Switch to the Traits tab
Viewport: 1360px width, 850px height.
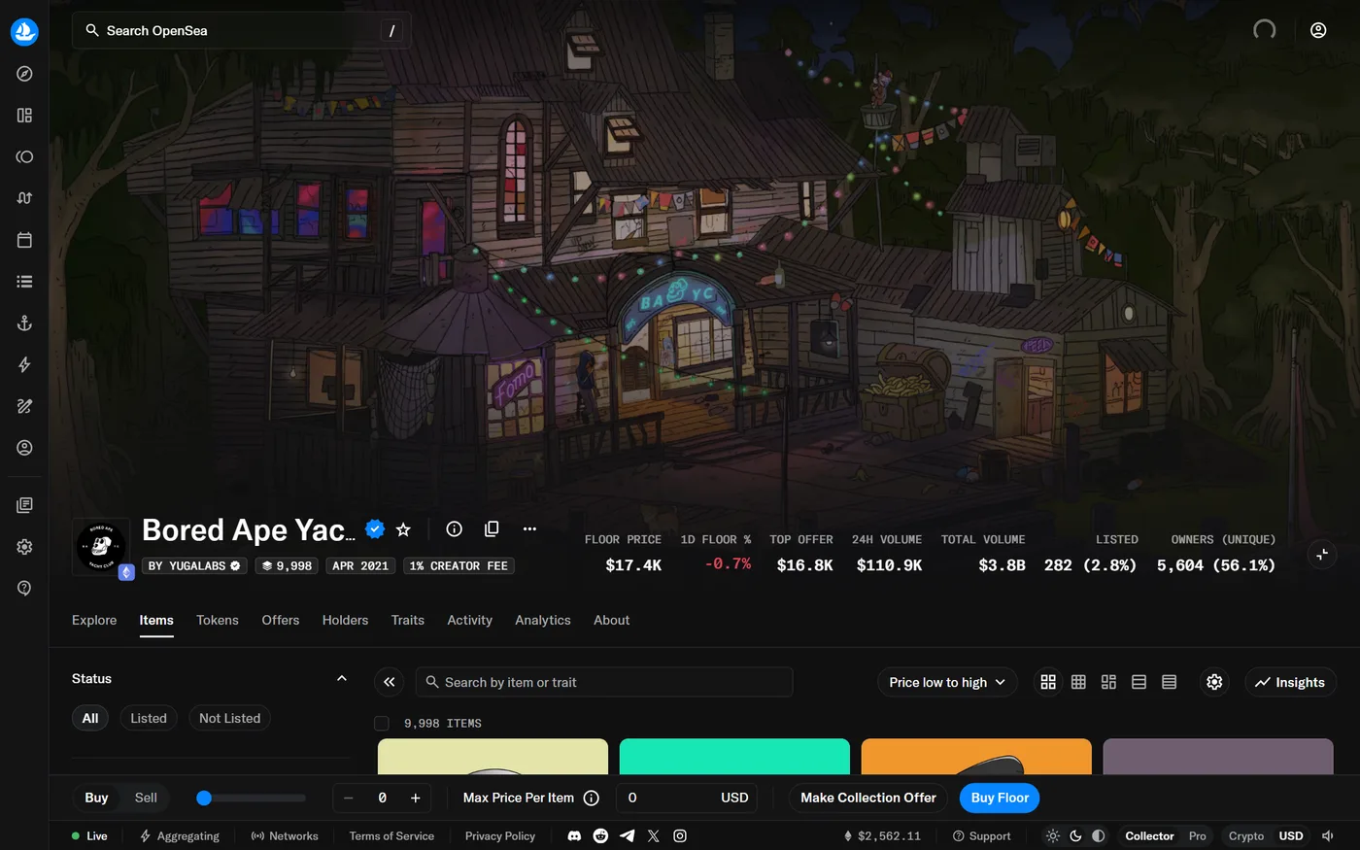click(x=408, y=620)
